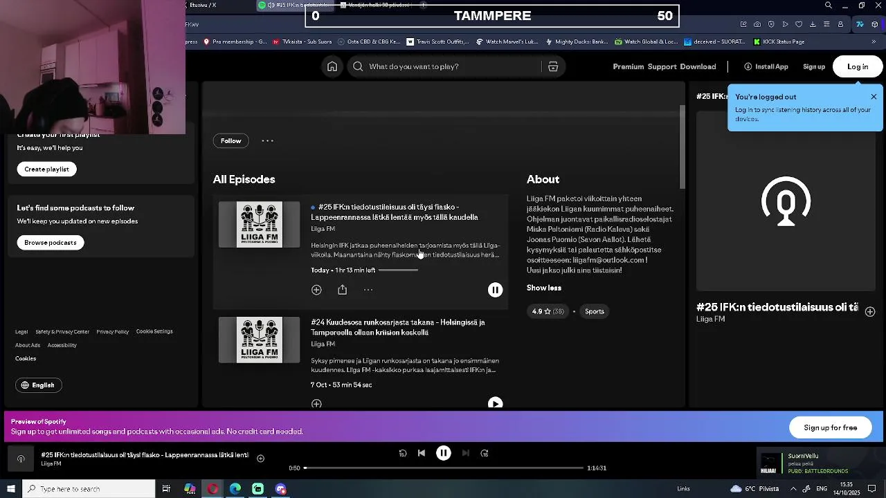Click Install App button
This screenshot has height=498, width=886.
[766, 66]
